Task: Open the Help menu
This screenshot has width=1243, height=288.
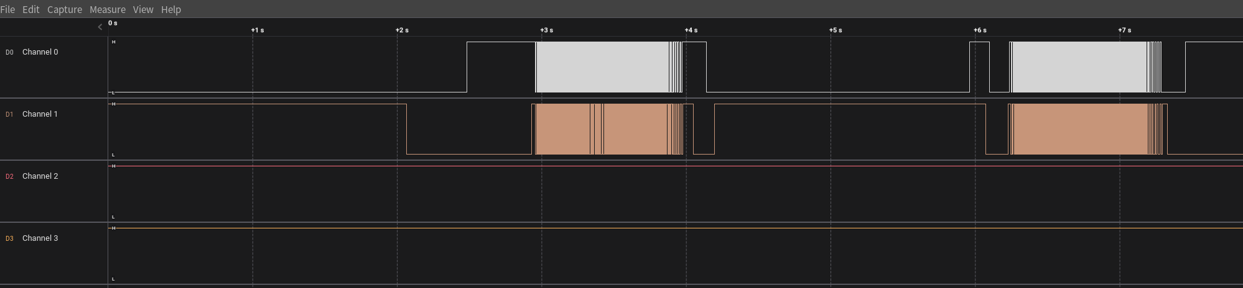Action: 171,9
